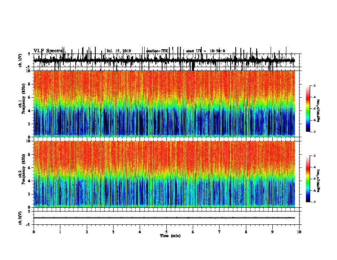Click the log(PSD) label beside ch.2 colorbar
Screen dimensions: 337x260
coord(318,181)
